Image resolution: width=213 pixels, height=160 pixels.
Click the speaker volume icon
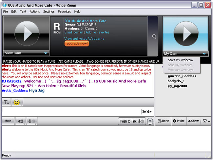tap(20, 121)
